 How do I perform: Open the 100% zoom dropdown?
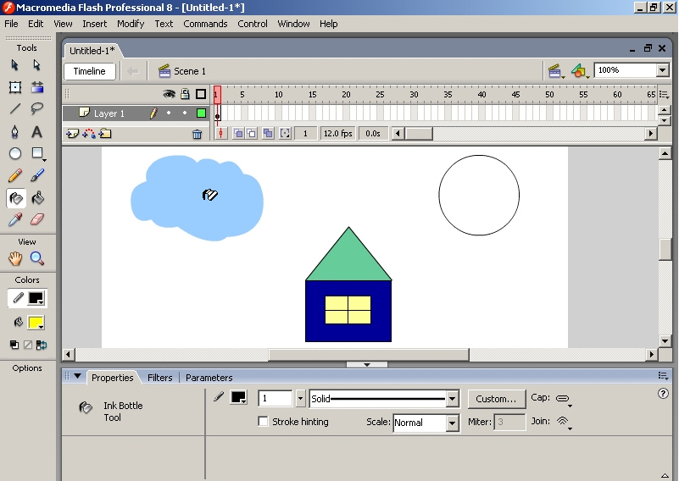[662, 70]
